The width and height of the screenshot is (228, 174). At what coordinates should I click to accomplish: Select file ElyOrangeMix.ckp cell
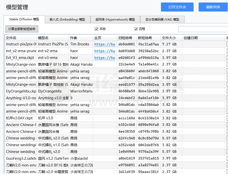coord(21,91)
